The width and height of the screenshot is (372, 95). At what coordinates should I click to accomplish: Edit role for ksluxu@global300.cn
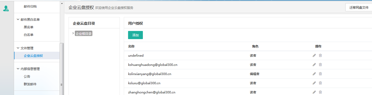click(314, 83)
